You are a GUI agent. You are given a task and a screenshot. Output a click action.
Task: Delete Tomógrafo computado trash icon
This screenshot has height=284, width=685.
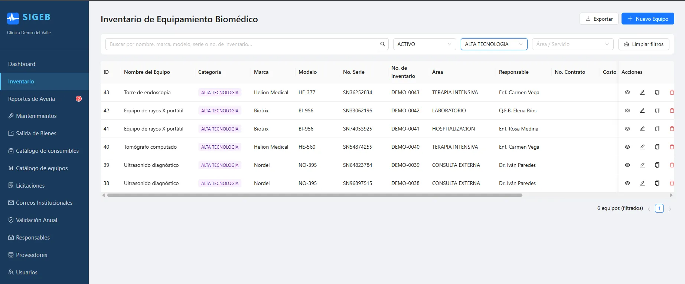[x=672, y=147]
